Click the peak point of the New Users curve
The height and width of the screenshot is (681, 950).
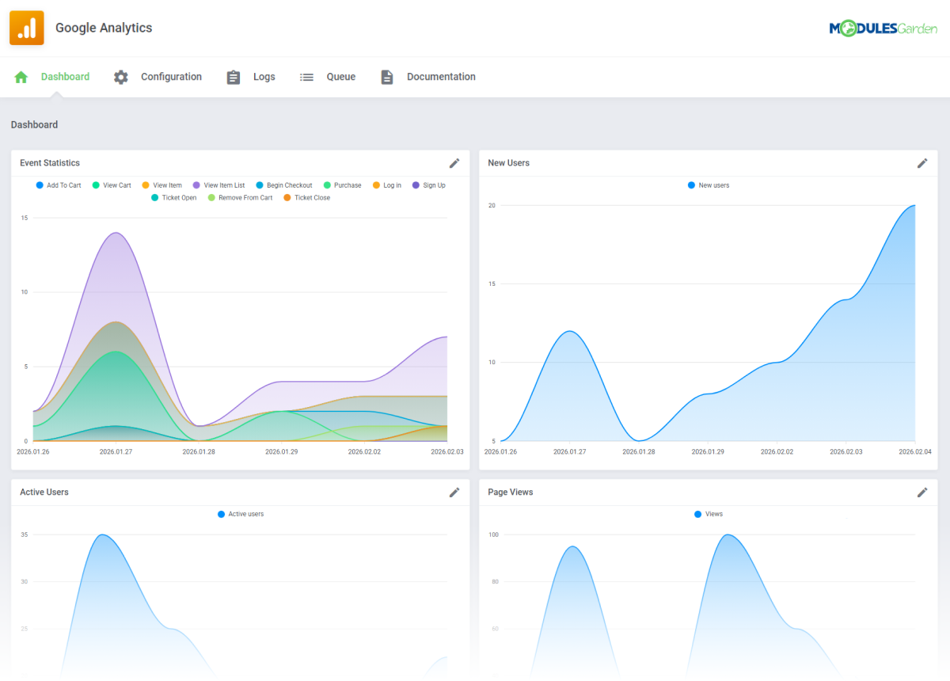pyautogui.click(x=914, y=206)
